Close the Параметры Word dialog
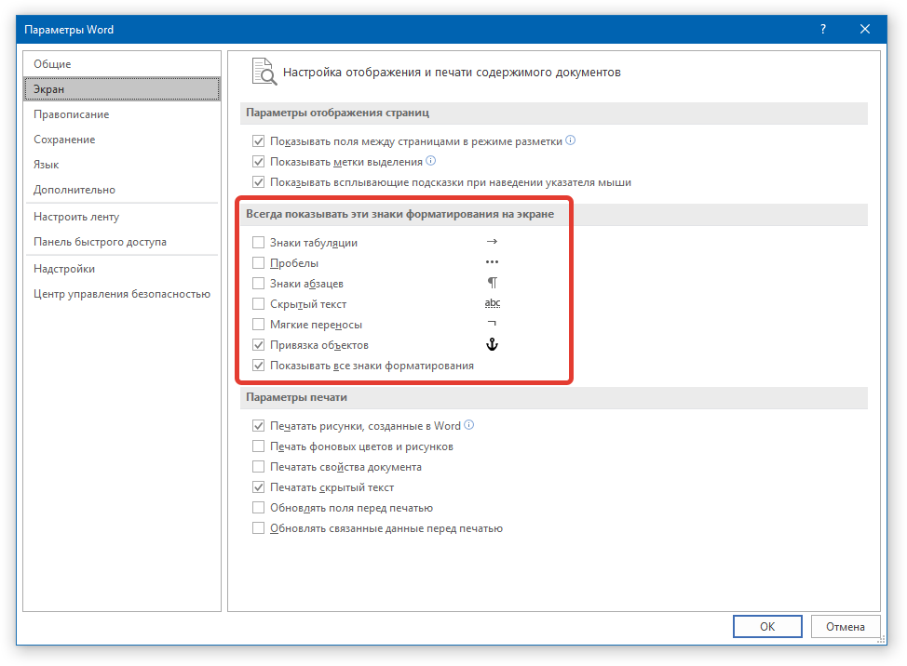This screenshot has height=666, width=907. [865, 30]
